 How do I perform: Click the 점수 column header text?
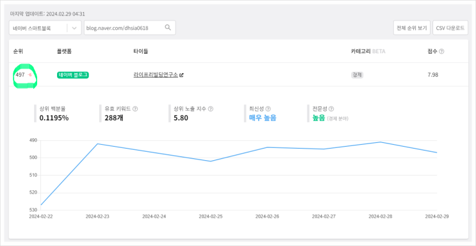click(432, 51)
